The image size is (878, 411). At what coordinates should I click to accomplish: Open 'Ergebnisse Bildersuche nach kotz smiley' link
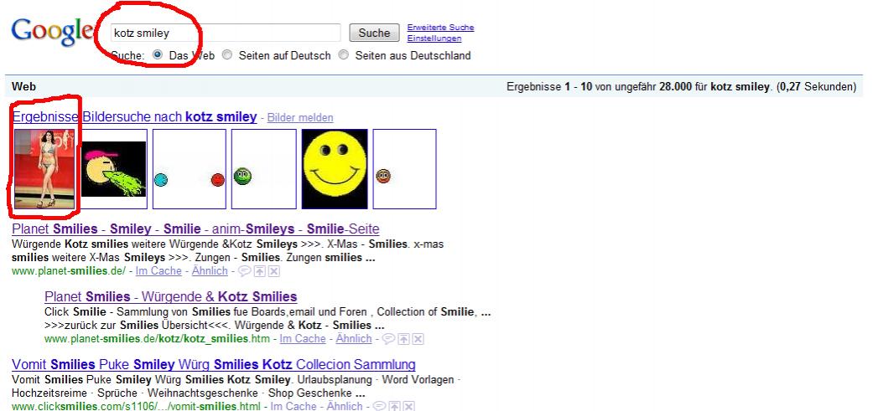(134, 117)
